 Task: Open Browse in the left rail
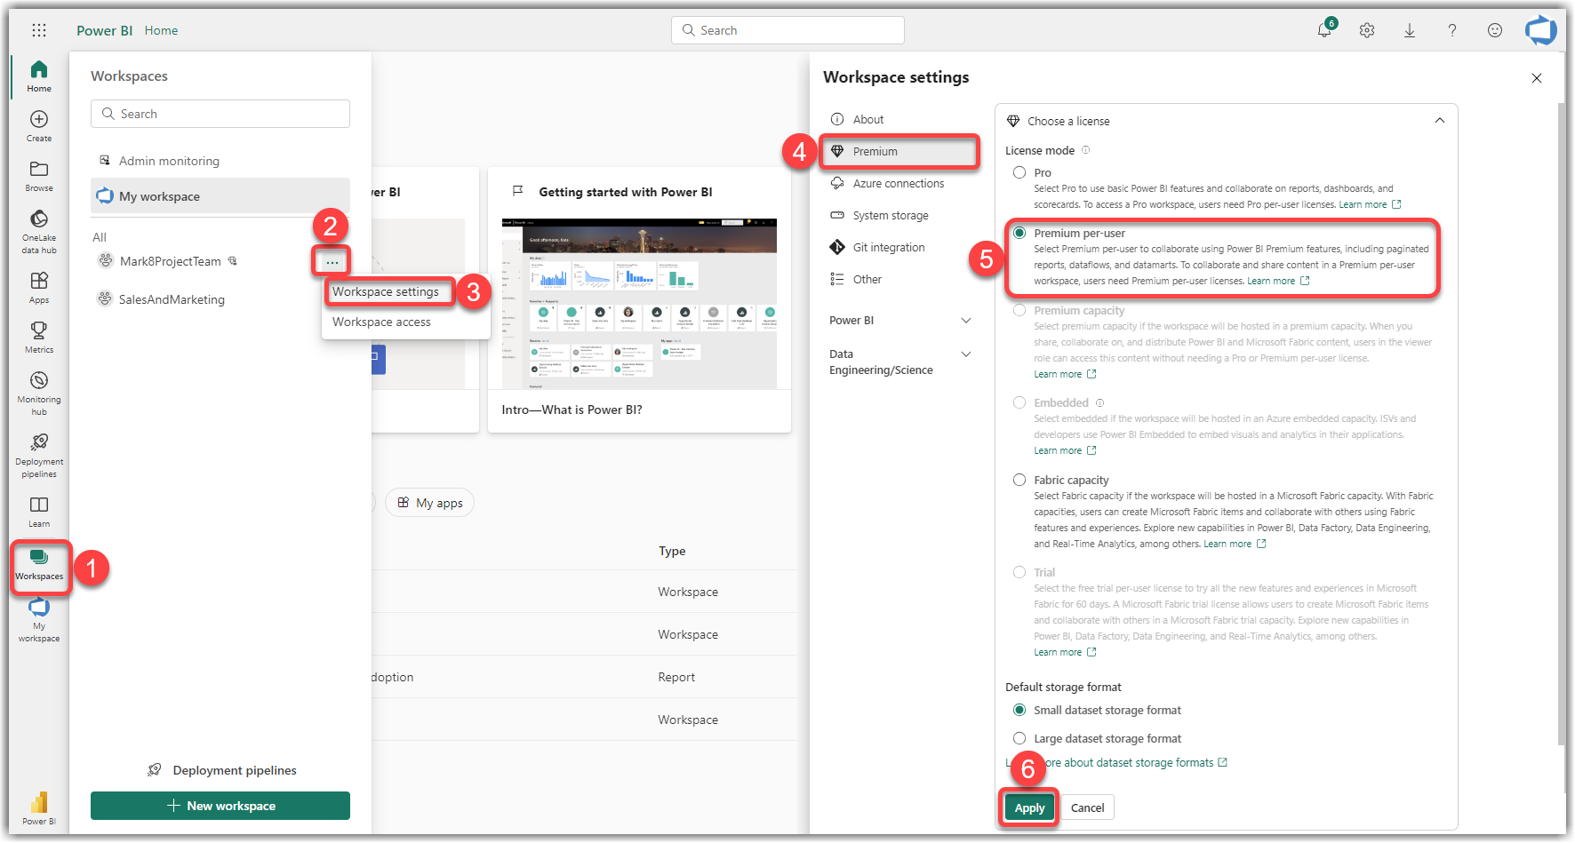click(x=39, y=176)
